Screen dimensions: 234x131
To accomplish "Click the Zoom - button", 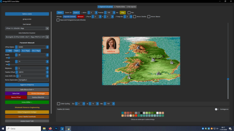I will point(60,13).
